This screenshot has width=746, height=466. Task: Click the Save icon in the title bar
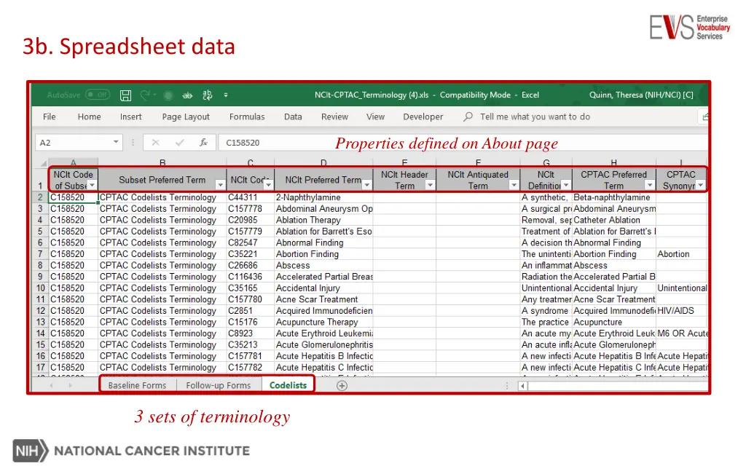[125, 95]
